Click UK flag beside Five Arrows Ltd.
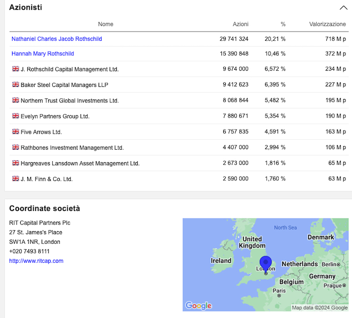 pyautogui.click(x=16, y=132)
